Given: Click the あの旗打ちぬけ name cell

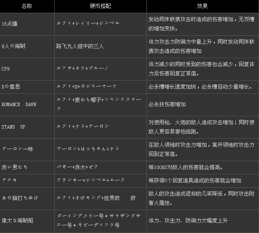Looking at the screenshot, I should pos(27,198).
